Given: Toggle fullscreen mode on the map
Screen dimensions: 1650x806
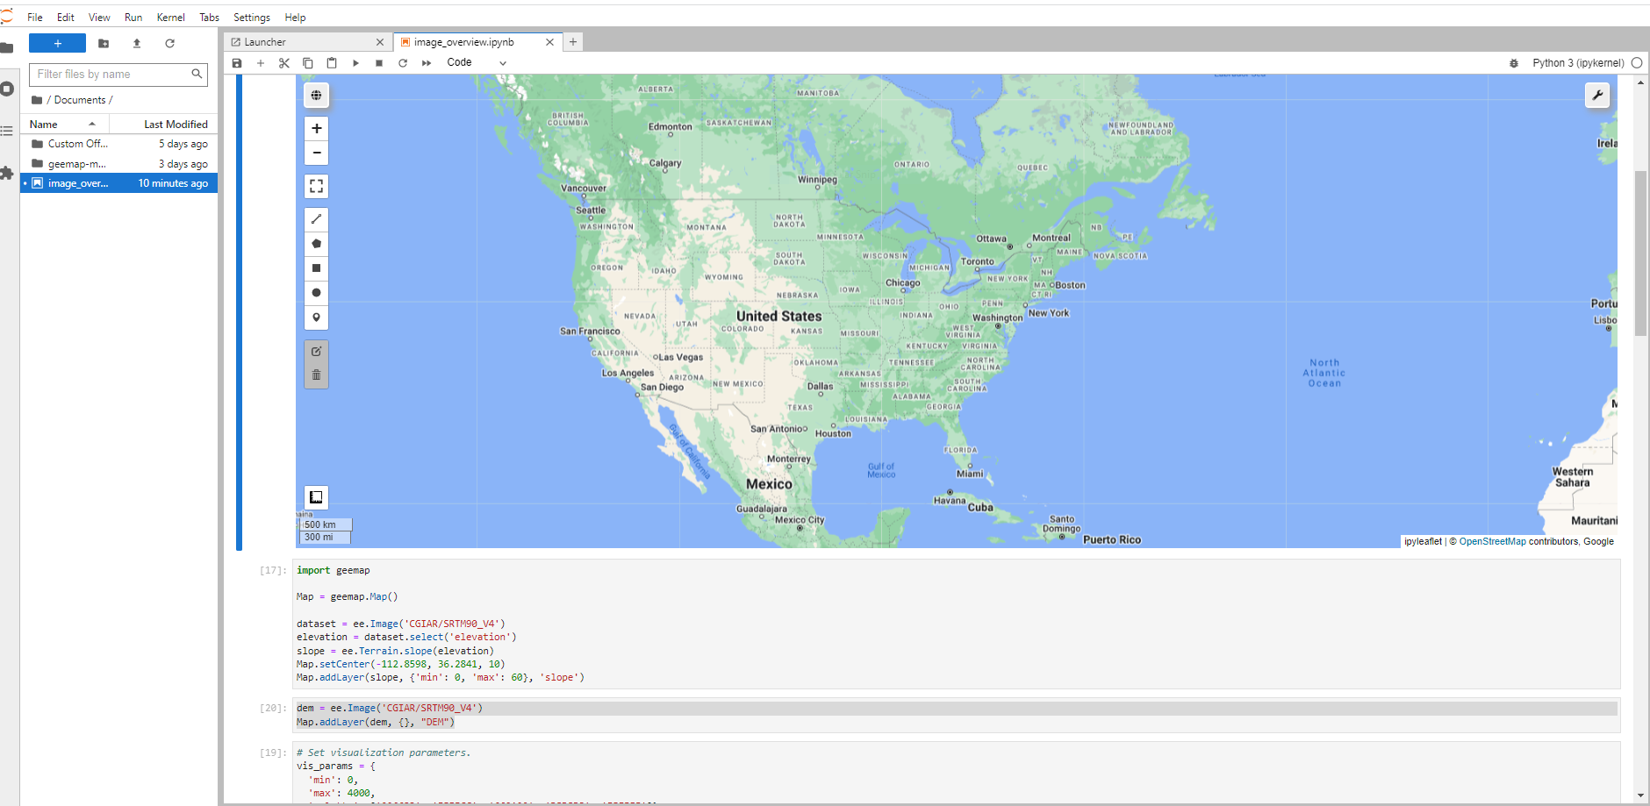Looking at the screenshot, I should (x=316, y=185).
